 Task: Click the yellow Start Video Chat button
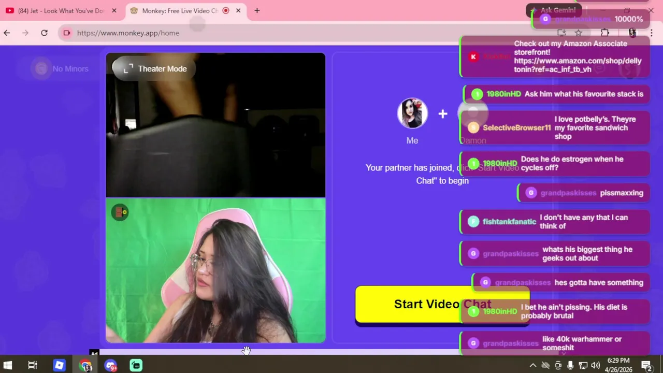(442, 304)
